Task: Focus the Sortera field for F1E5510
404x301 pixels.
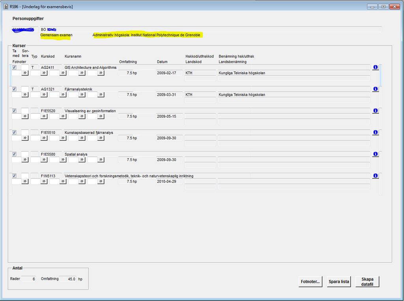Action: (x=25, y=132)
